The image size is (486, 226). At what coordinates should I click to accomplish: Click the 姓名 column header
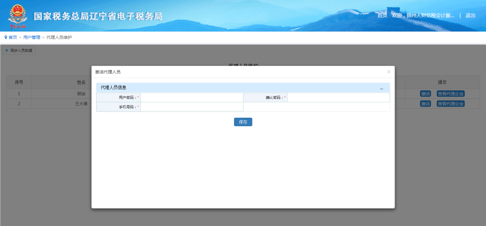coord(81,82)
